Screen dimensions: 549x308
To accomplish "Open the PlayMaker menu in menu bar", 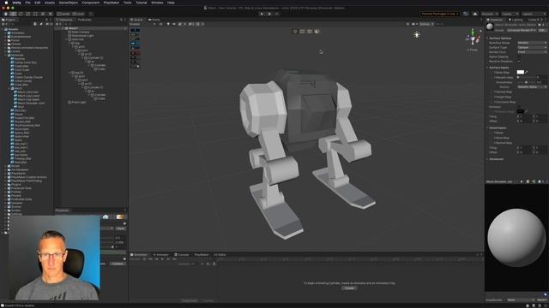I will click(x=112, y=3).
